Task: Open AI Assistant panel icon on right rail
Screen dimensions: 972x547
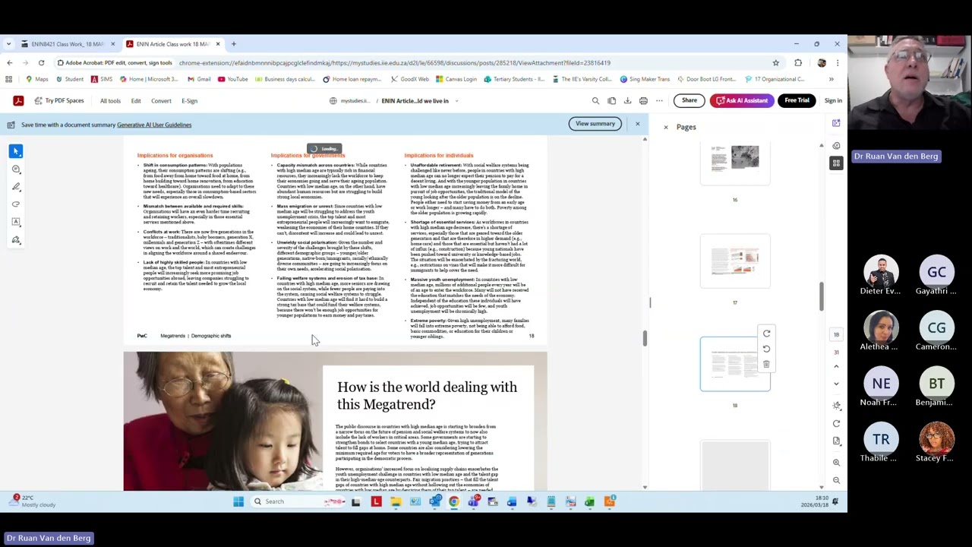Action: pyautogui.click(x=836, y=123)
